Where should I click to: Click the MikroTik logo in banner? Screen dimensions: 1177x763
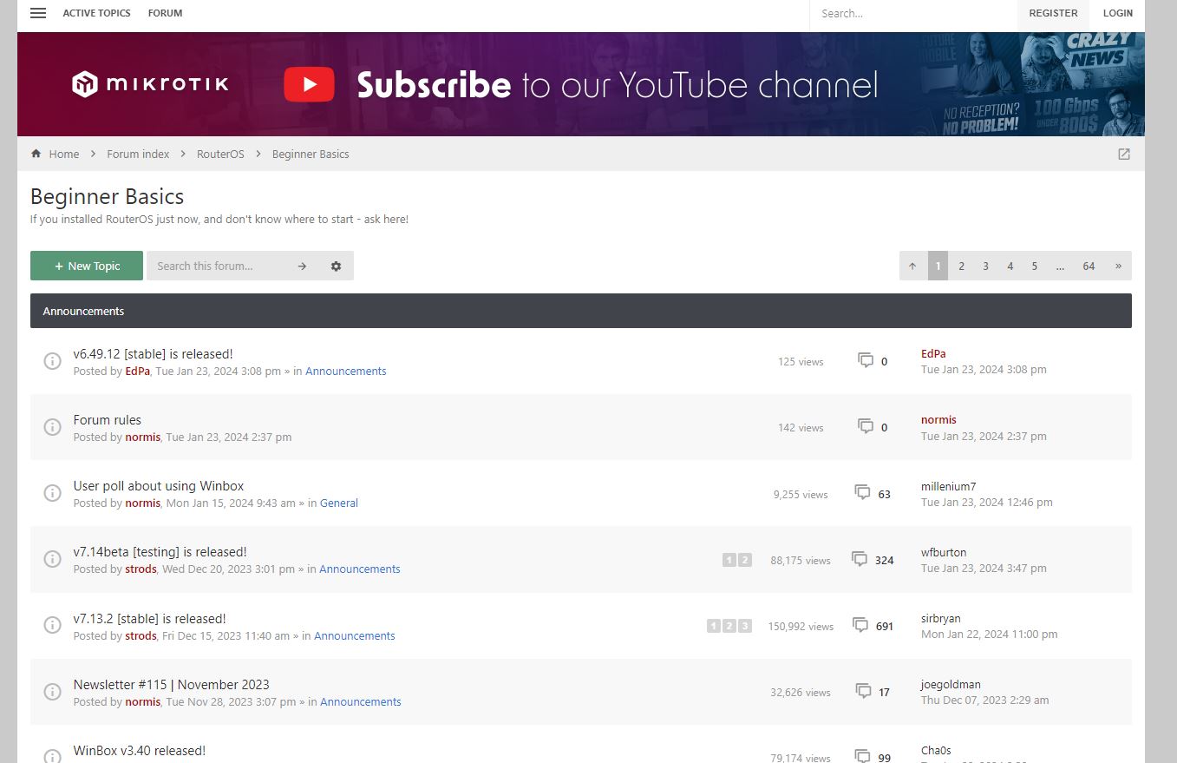(150, 84)
